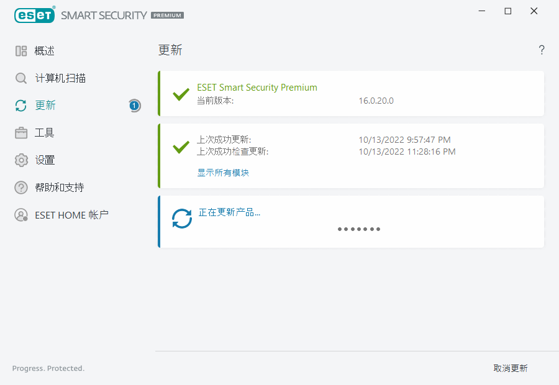
Task: Click the blue notification badge on Update
Action: (135, 106)
